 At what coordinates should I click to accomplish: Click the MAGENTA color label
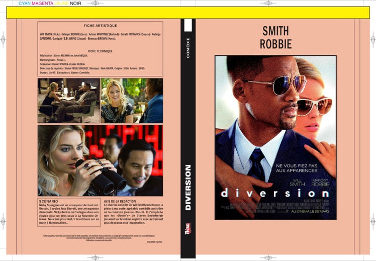(x=43, y=4)
